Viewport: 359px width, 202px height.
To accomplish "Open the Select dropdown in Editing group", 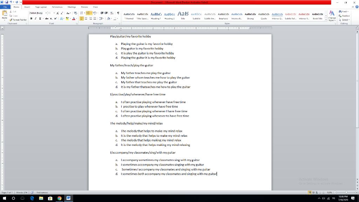I will pos(344,20).
